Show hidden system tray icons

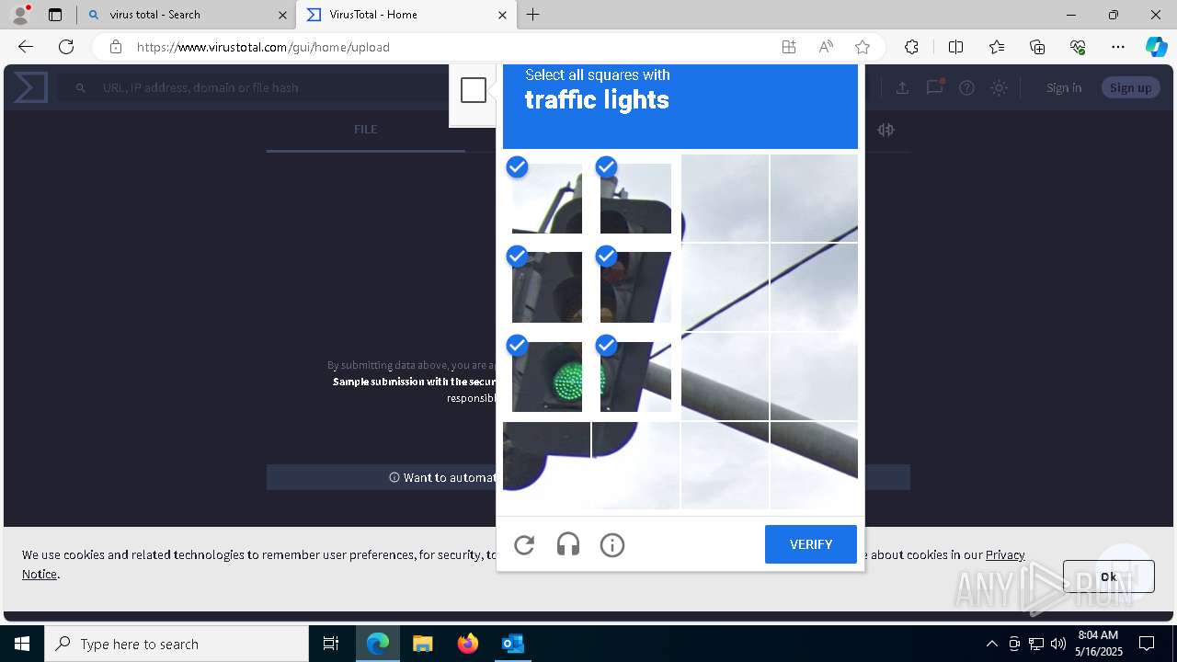point(991,644)
